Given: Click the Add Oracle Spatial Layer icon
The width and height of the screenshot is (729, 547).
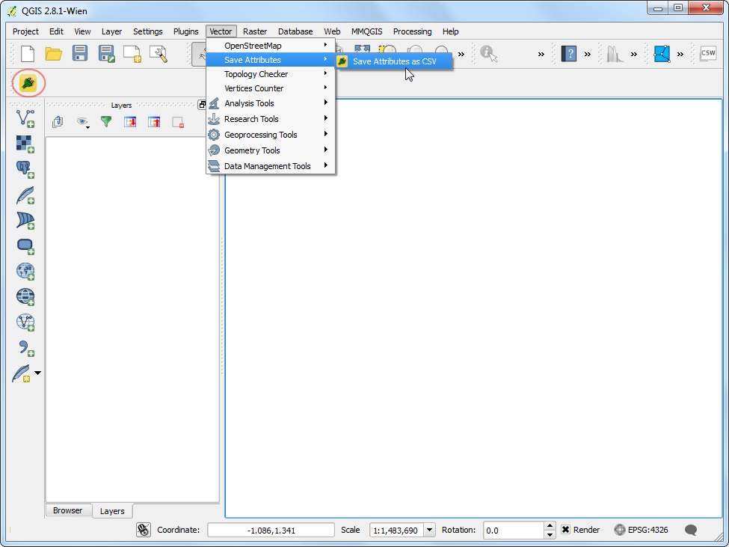Looking at the screenshot, I should point(25,245).
